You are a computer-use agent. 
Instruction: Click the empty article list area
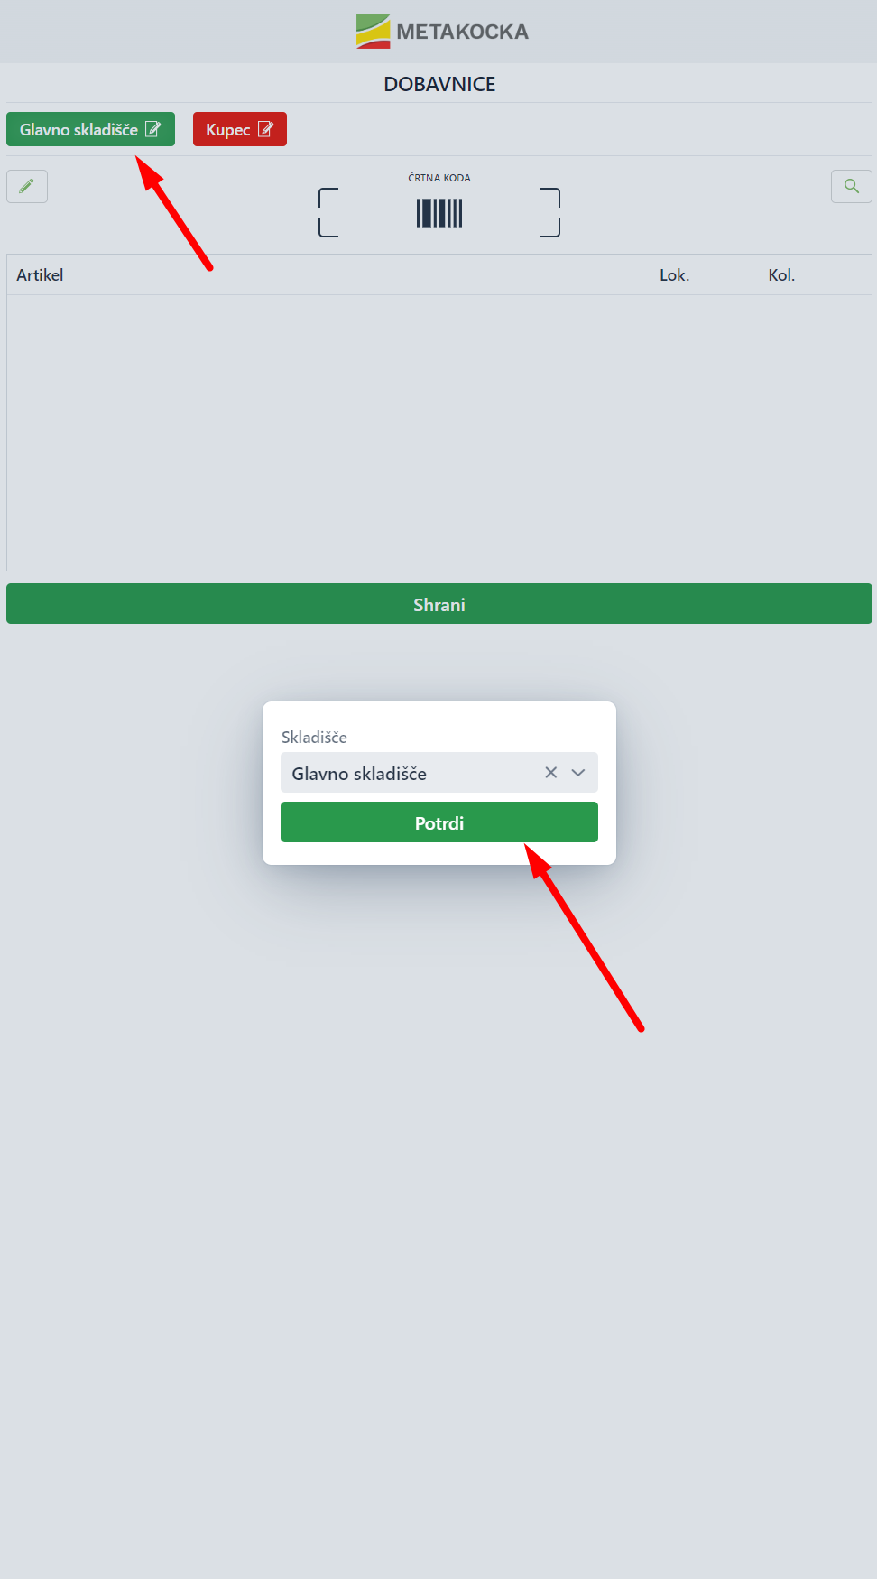tap(439, 432)
